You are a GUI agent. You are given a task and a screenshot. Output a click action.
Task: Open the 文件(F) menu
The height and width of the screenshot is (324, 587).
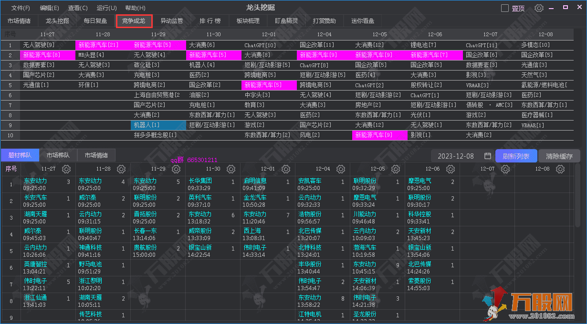21,8
